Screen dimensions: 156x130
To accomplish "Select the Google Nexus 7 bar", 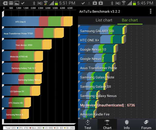I will (x=97, y=58).
